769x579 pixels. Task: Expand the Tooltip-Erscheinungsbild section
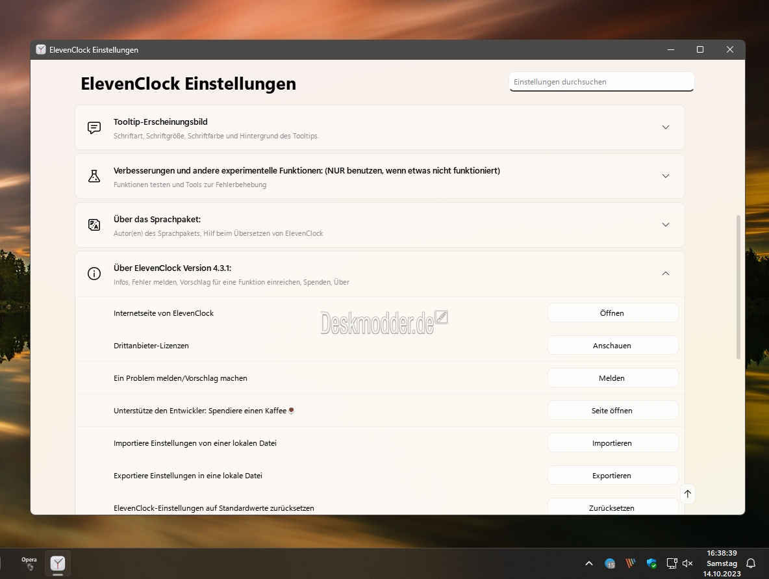tap(665, 127)
